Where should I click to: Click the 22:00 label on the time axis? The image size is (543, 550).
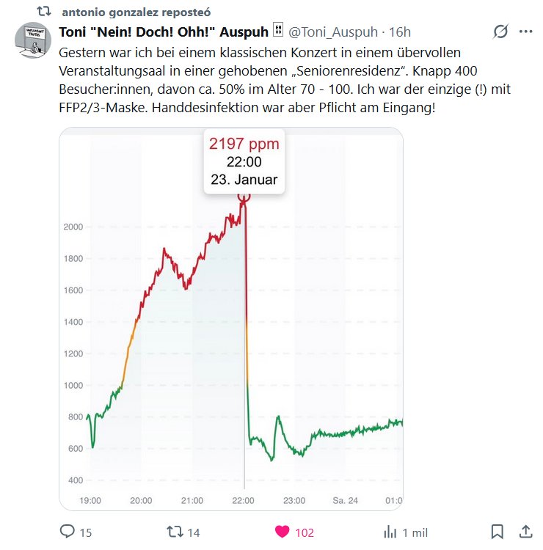243,500
